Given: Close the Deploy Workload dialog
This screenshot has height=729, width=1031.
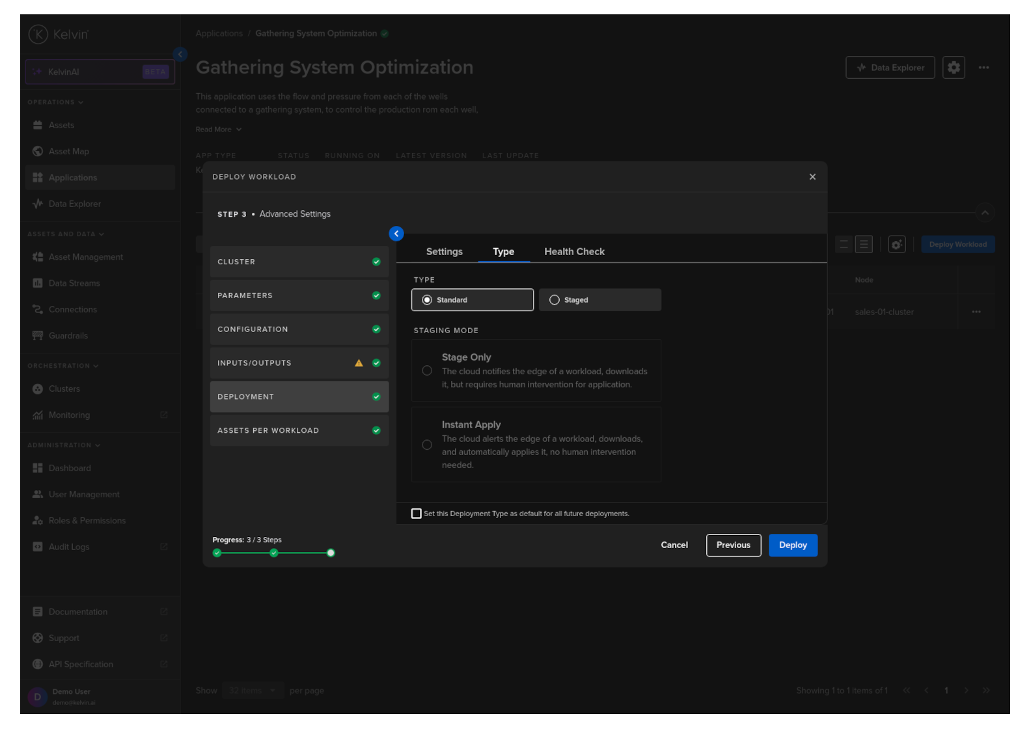Looking at the screenshot, I should coord(812,177).
